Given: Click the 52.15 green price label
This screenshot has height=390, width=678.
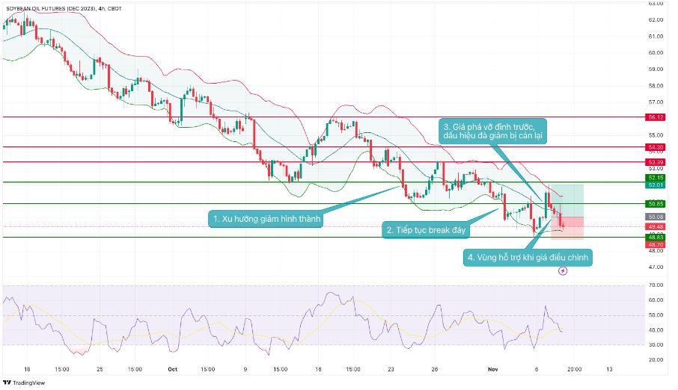Looking at the screenshot, I should click(x=655, y=178).
